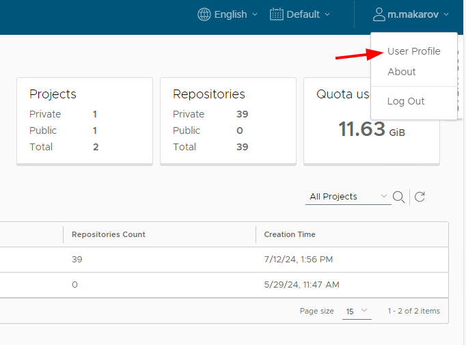Click the globe language icon
This screenshot has width=466, height=345.
coord(204,14)
